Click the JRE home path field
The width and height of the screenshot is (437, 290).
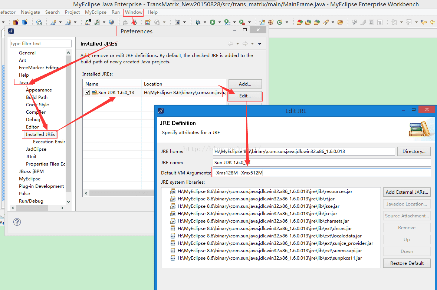tap(304, 151)
